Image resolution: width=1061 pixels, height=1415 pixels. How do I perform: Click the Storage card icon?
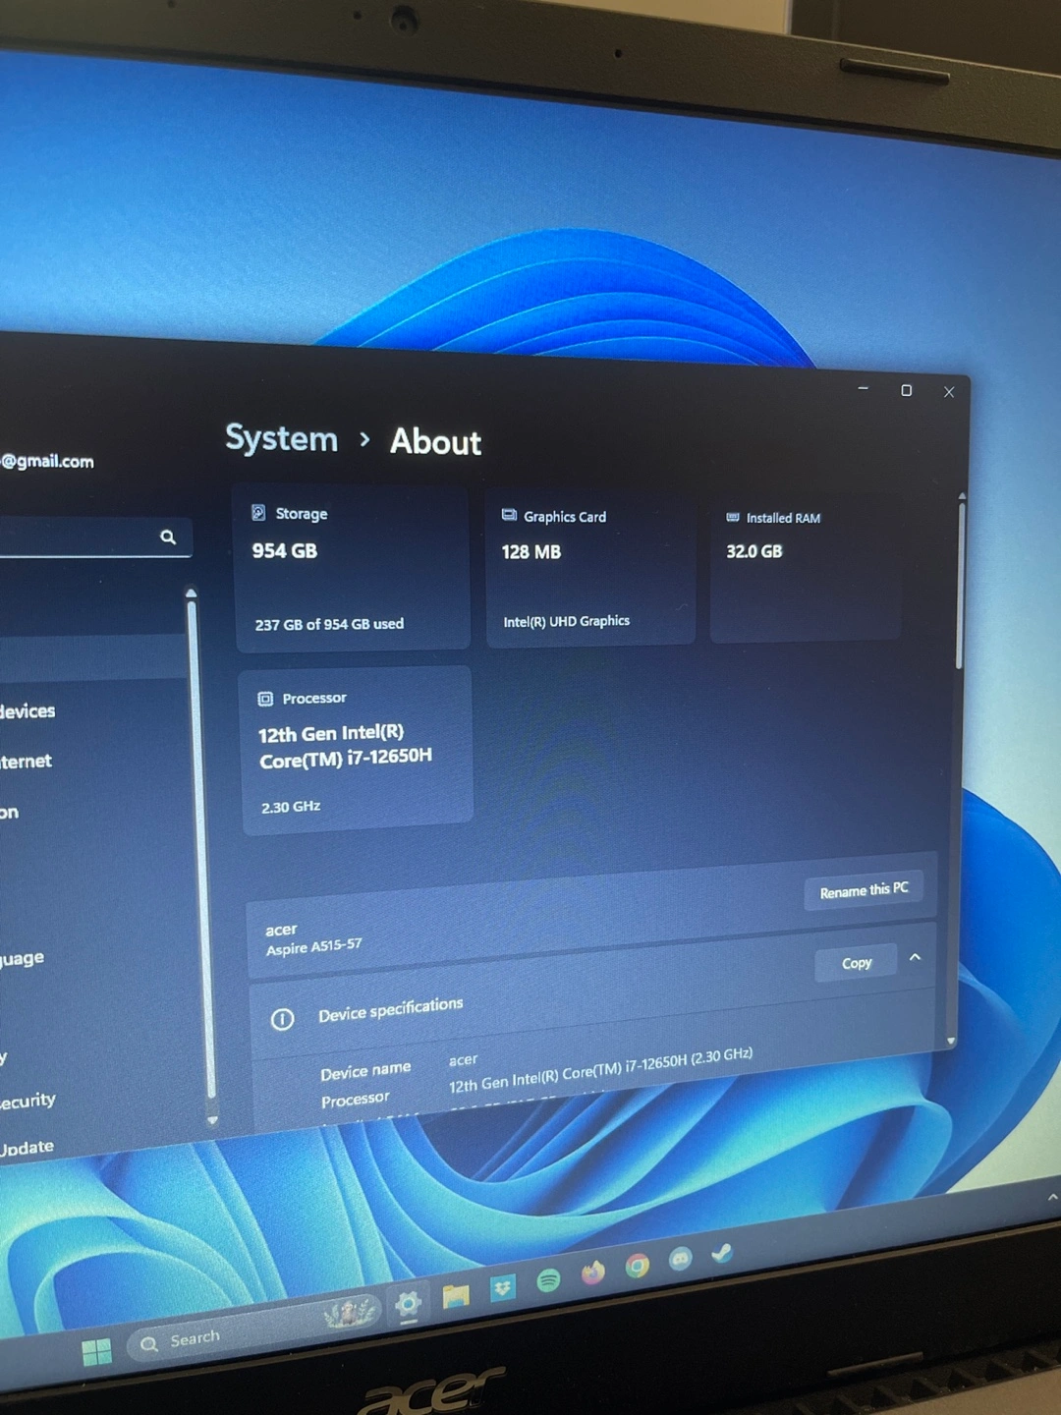tap(258, 512)
